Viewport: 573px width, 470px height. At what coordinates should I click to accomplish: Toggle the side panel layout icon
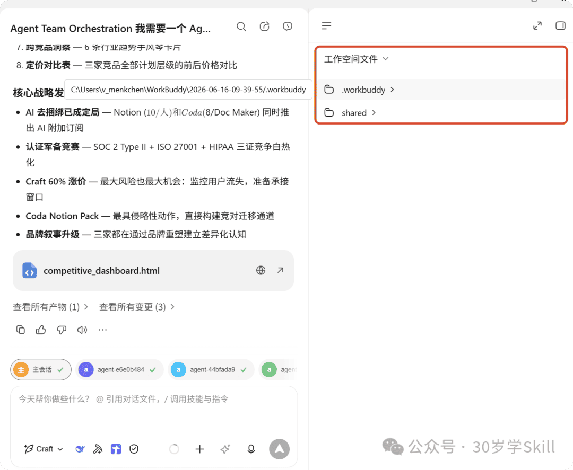point(560,25)
